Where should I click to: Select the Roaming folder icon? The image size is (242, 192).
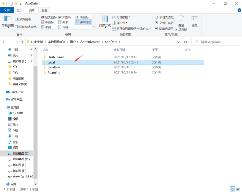(x=45, y=72)
